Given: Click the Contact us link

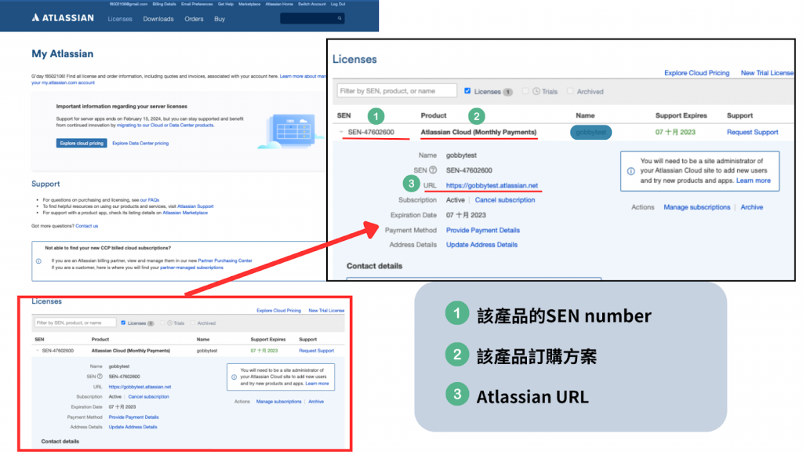Looking at the screenshot, I should tap(86, 226).
